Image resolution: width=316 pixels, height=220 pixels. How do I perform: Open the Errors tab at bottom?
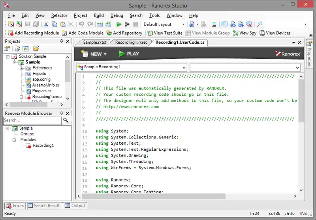[x=15, y=205]
